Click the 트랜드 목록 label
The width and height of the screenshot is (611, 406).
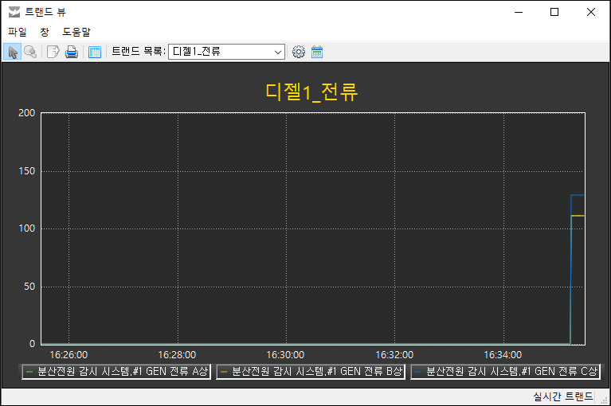[x=139, y=52]
